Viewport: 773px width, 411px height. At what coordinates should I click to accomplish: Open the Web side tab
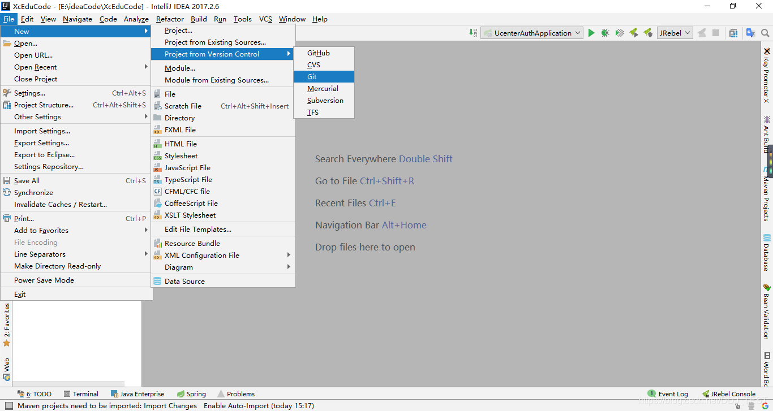pos(7,369)
